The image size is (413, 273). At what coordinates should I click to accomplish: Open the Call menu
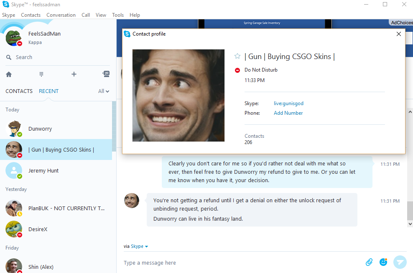pyautogui.click(x=86, y=15)
